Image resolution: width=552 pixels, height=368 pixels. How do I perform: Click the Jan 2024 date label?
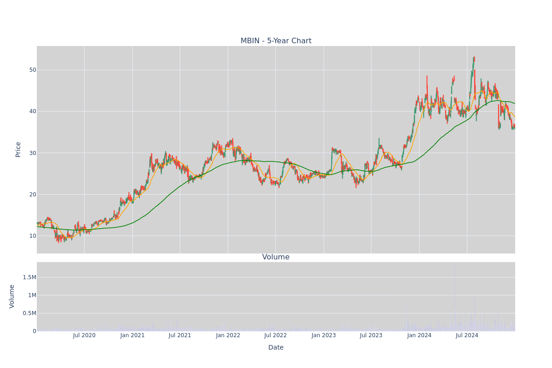click(x=420, y=335)
